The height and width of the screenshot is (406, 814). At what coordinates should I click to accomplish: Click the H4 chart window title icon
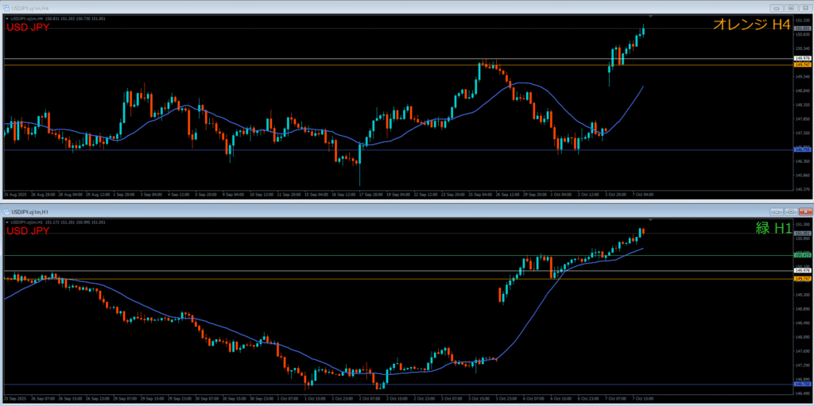coord(6,6)
